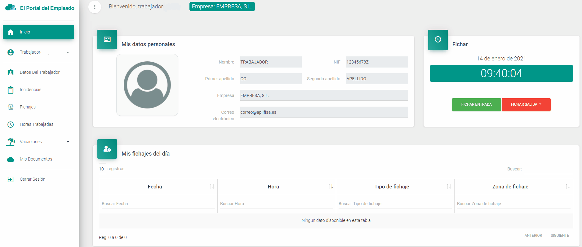Viewport: 582px width, 247px height.
Task: Click the clipboard Incidencias icon
Action: tap(11, 90)
